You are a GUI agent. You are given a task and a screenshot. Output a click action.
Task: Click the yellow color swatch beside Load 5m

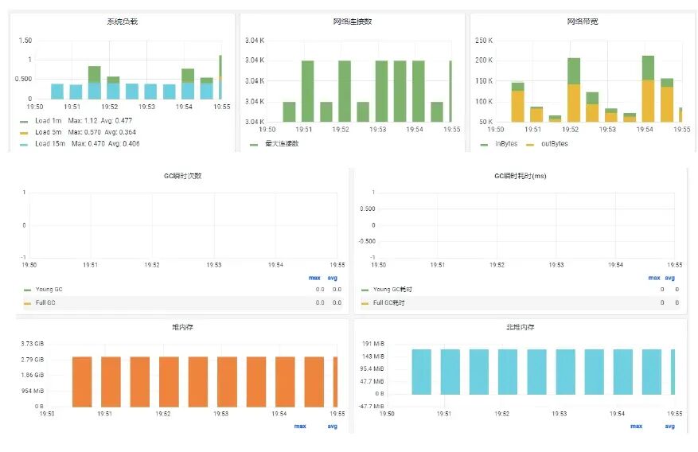24,133
